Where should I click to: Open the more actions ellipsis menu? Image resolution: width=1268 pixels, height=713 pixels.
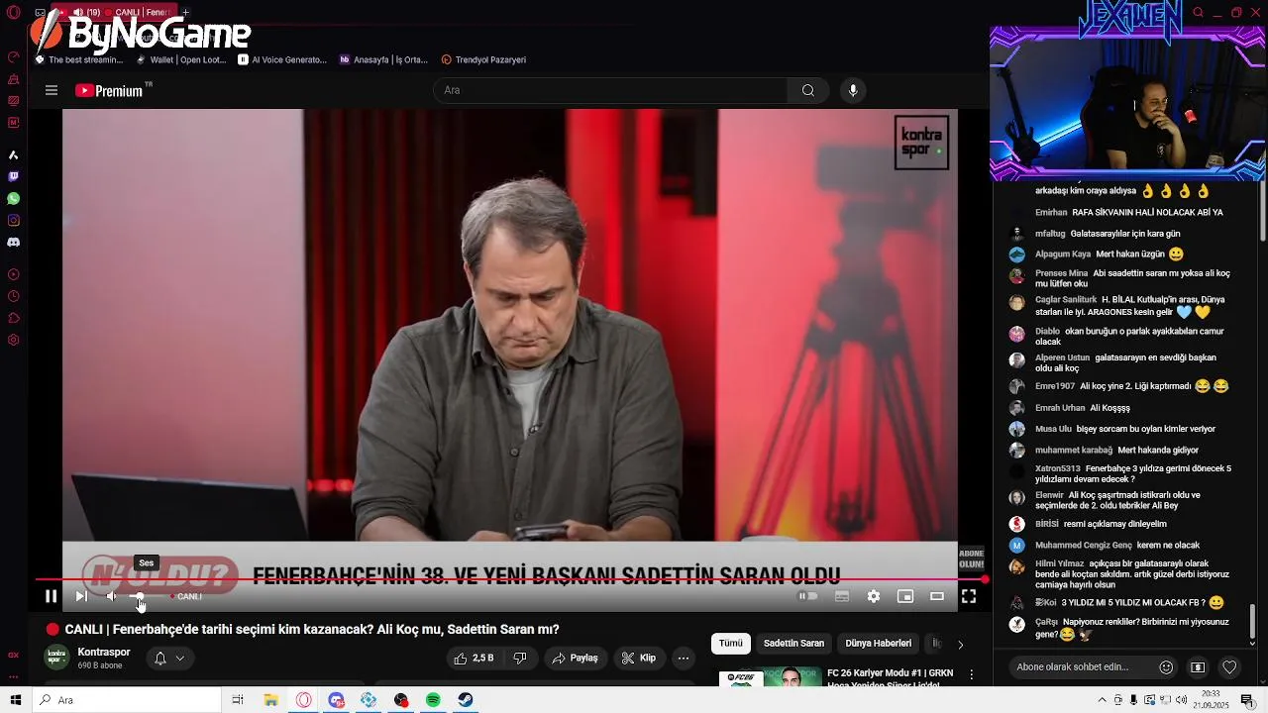point(684,658)
